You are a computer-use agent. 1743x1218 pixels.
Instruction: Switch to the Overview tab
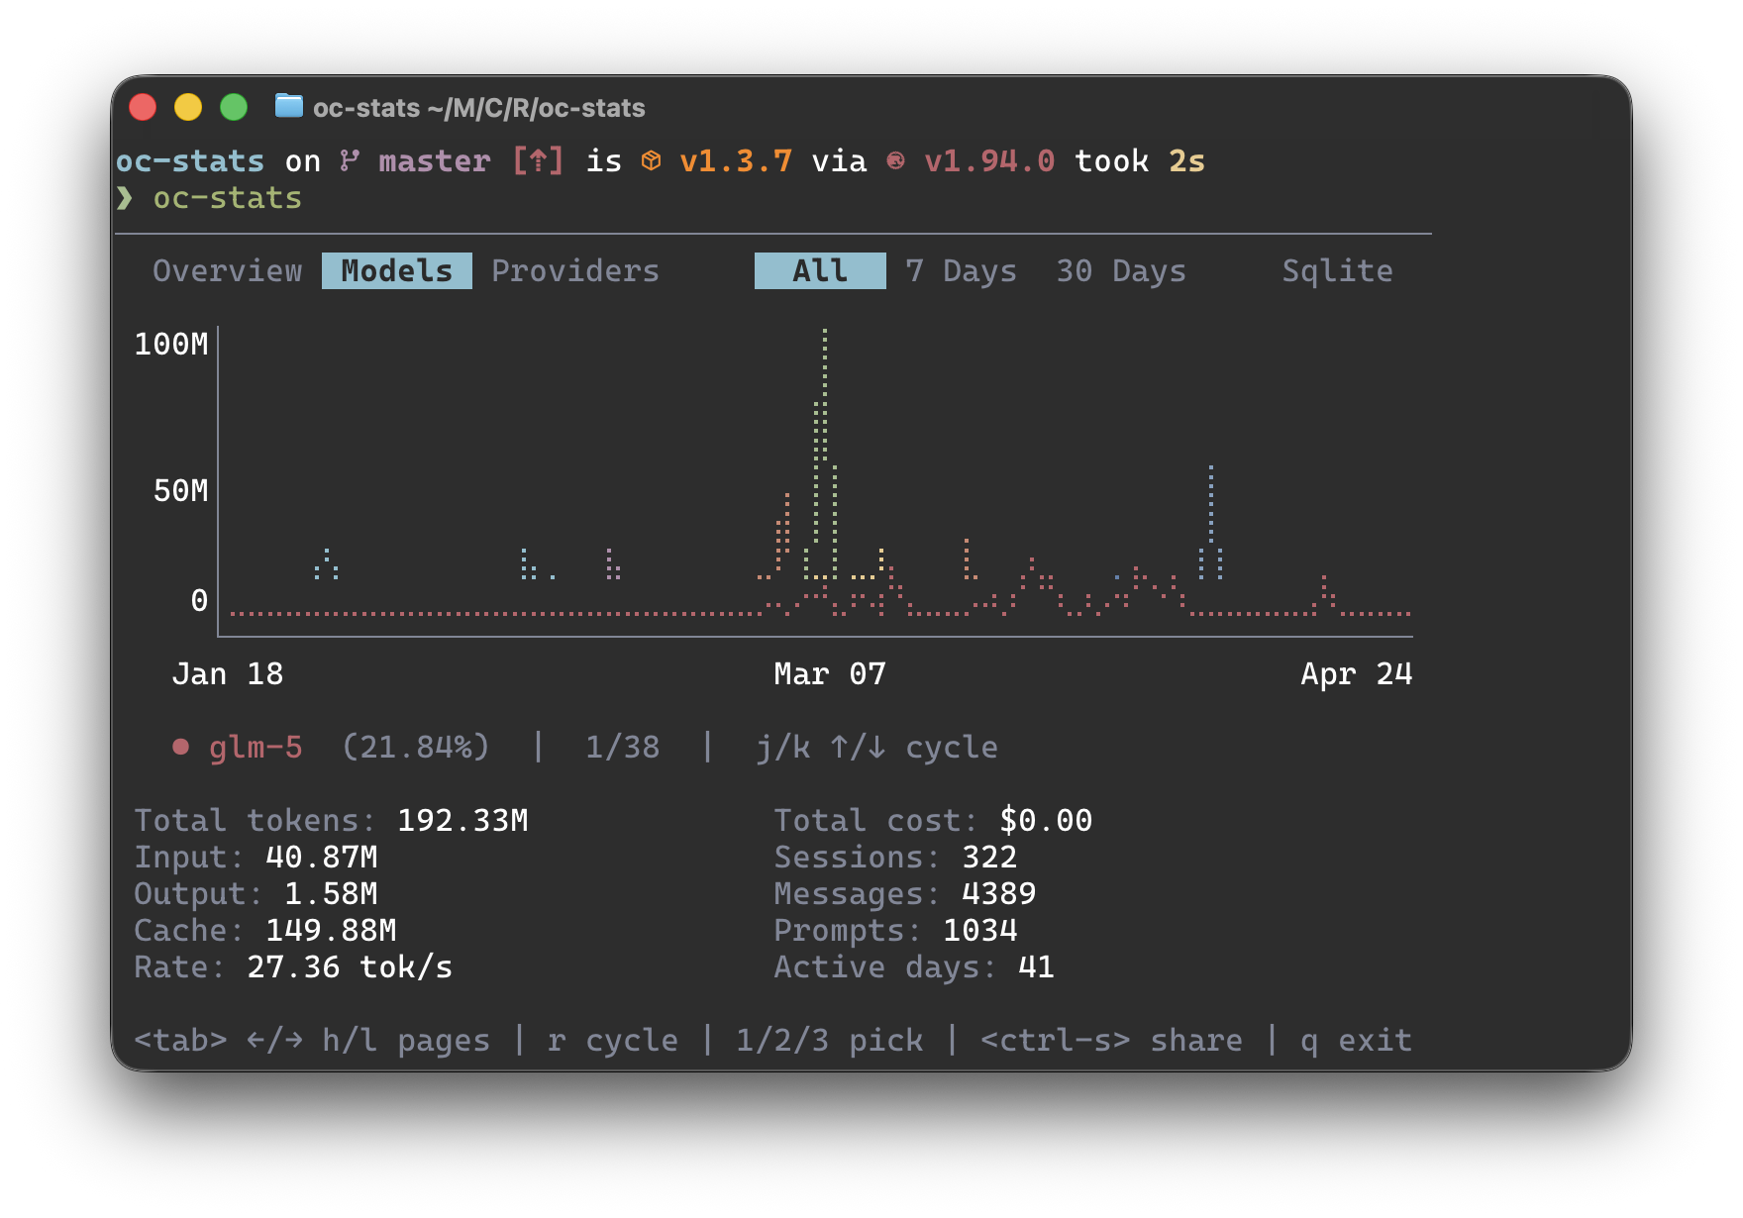point(227,270)
